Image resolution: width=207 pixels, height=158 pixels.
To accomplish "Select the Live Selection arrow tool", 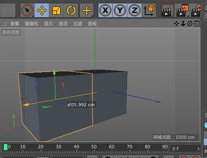I will point(27,10).
